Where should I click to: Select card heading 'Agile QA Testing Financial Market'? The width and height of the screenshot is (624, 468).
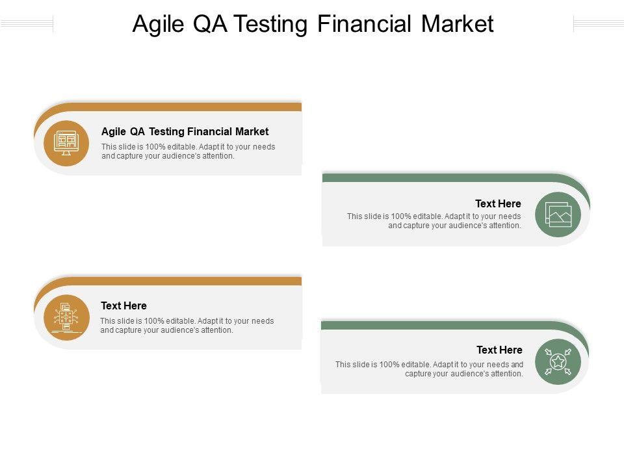[185, 131]
